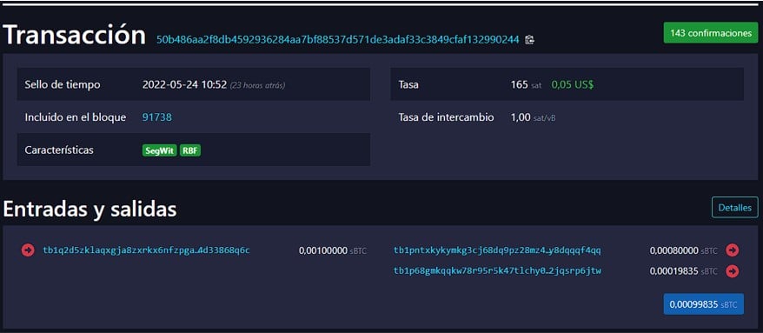
Task: Open block 91738
Action: 156,117
